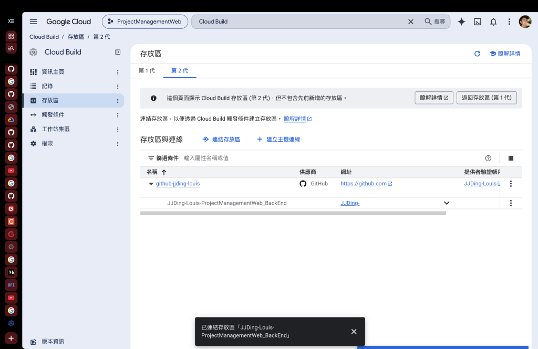
Task: Open the ProjectManagementWeb project selector
Action: point(145,22)
